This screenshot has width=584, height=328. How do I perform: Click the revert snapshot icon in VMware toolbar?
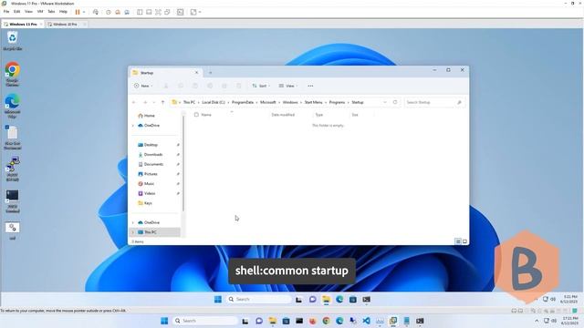(118, 12)
